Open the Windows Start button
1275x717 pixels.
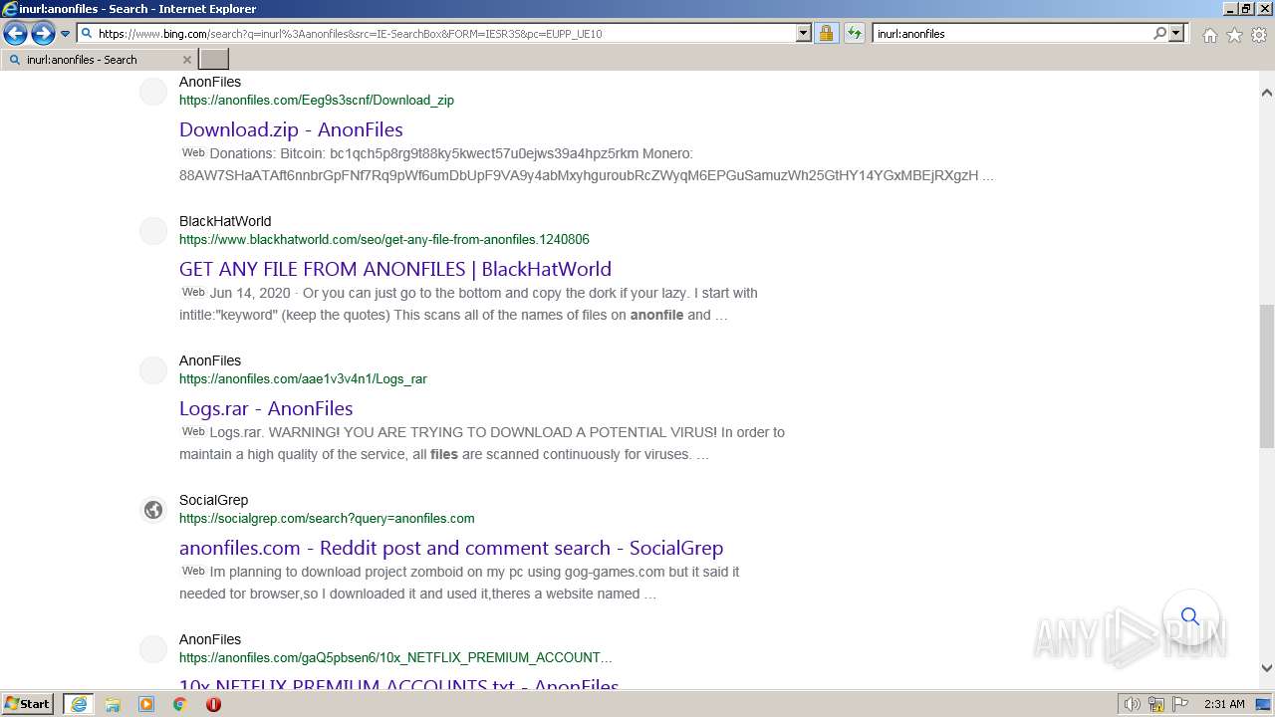pyautogui.click(x=27, y=704)
